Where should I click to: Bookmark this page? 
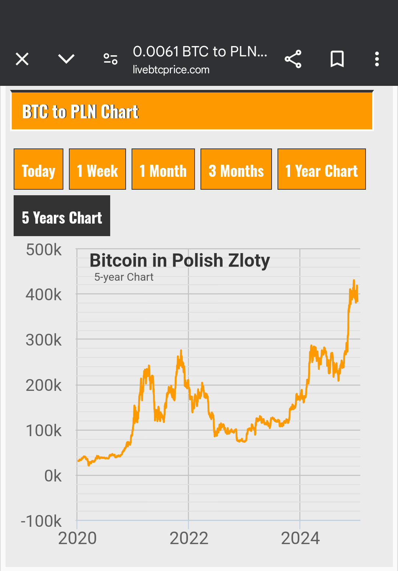pyautogui.click(x=337, y=59)
